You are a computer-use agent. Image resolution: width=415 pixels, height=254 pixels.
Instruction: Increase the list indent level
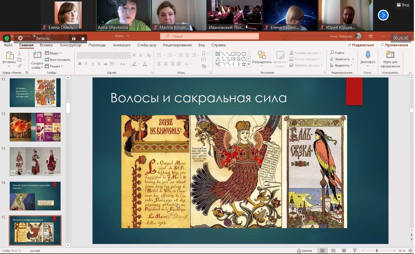click(x=187, y=55)
